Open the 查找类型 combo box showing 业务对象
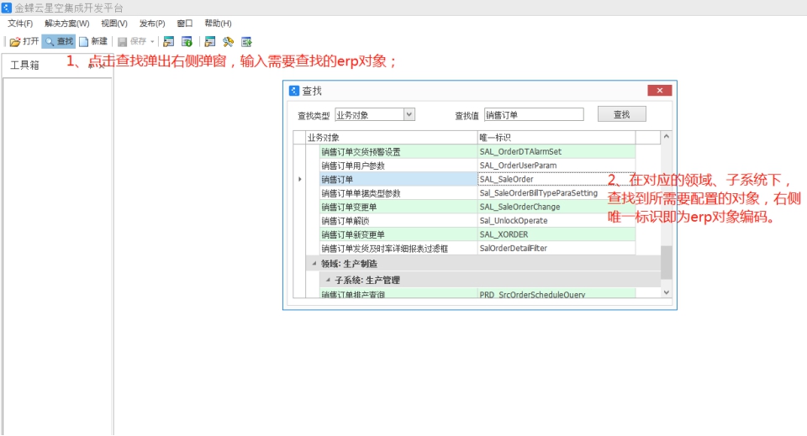The width and height of the screenshot is (807, 436). 375,114
